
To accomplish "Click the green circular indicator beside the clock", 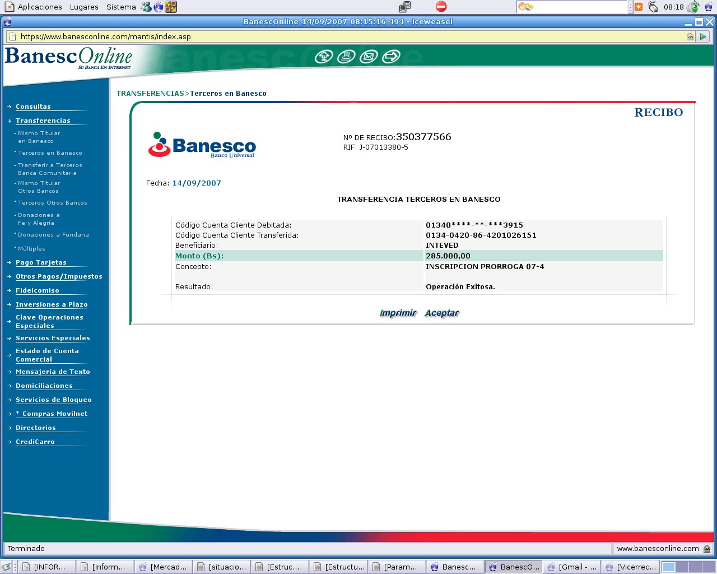I will (x=693, y=7).
